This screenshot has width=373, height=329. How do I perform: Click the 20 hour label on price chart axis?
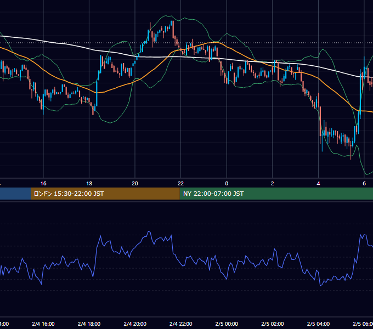pos(135,184)
